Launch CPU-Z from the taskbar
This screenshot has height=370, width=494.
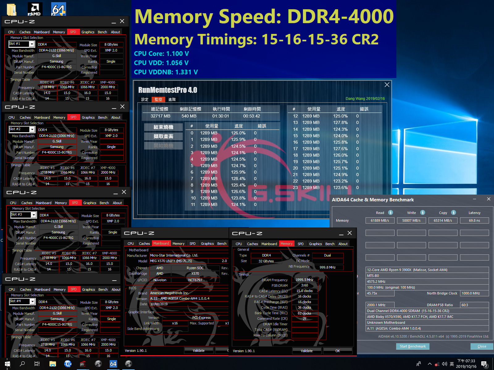[x=82, y=364]
